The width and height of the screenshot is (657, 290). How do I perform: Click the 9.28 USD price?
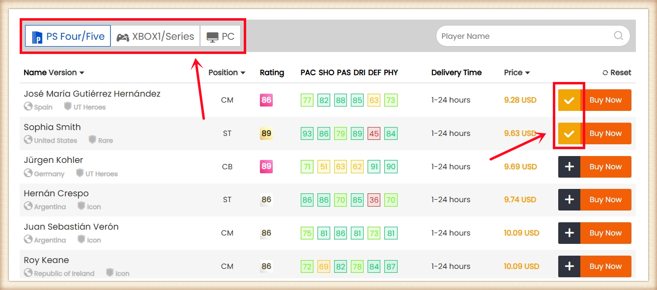click(x=520, y=100)
